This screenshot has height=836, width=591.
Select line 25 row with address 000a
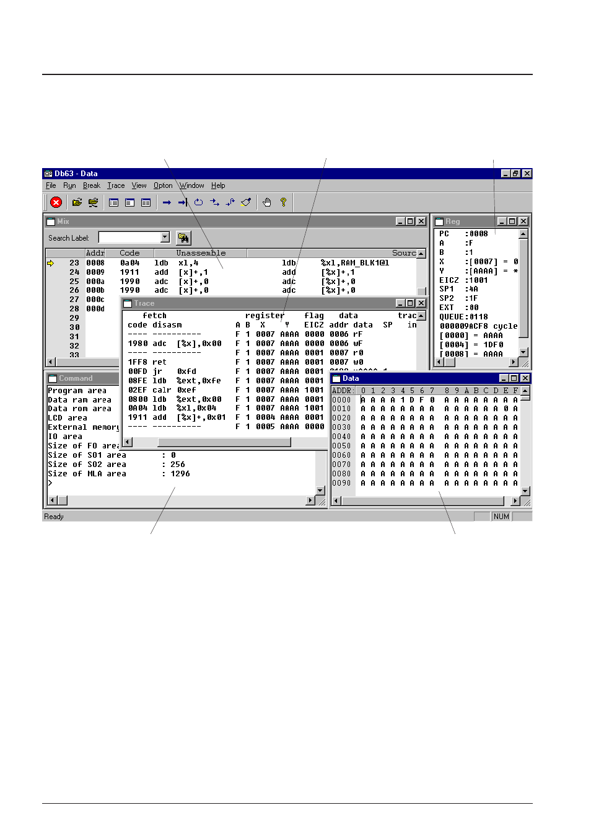coord(232,282)
